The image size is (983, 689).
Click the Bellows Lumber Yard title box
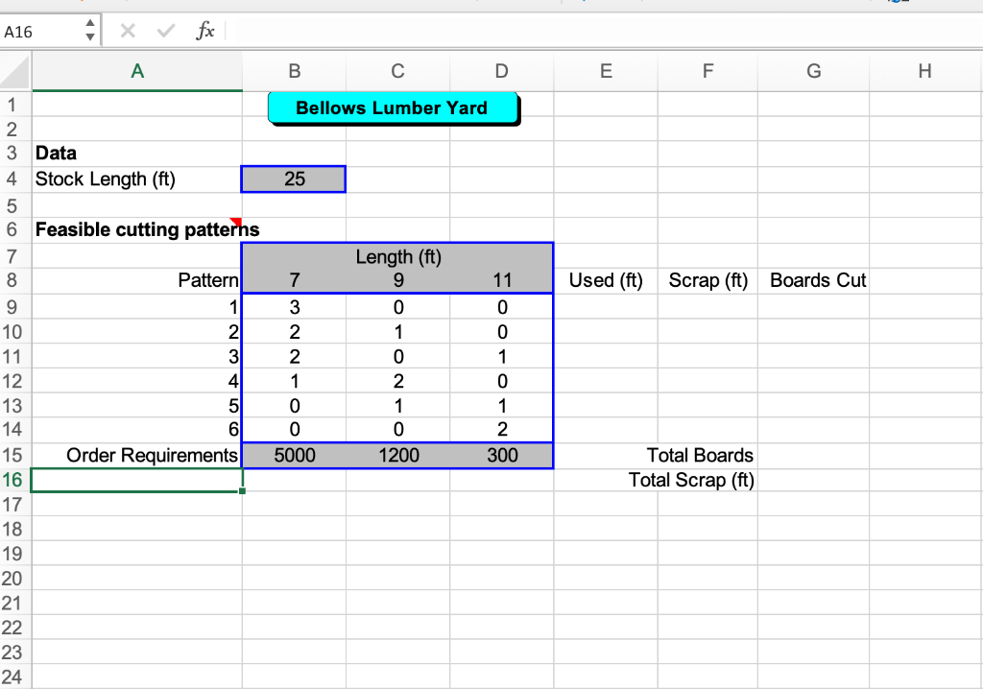click(x=393, y=107)
